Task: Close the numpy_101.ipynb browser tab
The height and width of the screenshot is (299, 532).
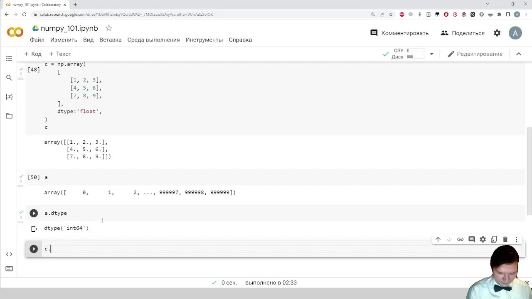Action: tap(64, 5)
